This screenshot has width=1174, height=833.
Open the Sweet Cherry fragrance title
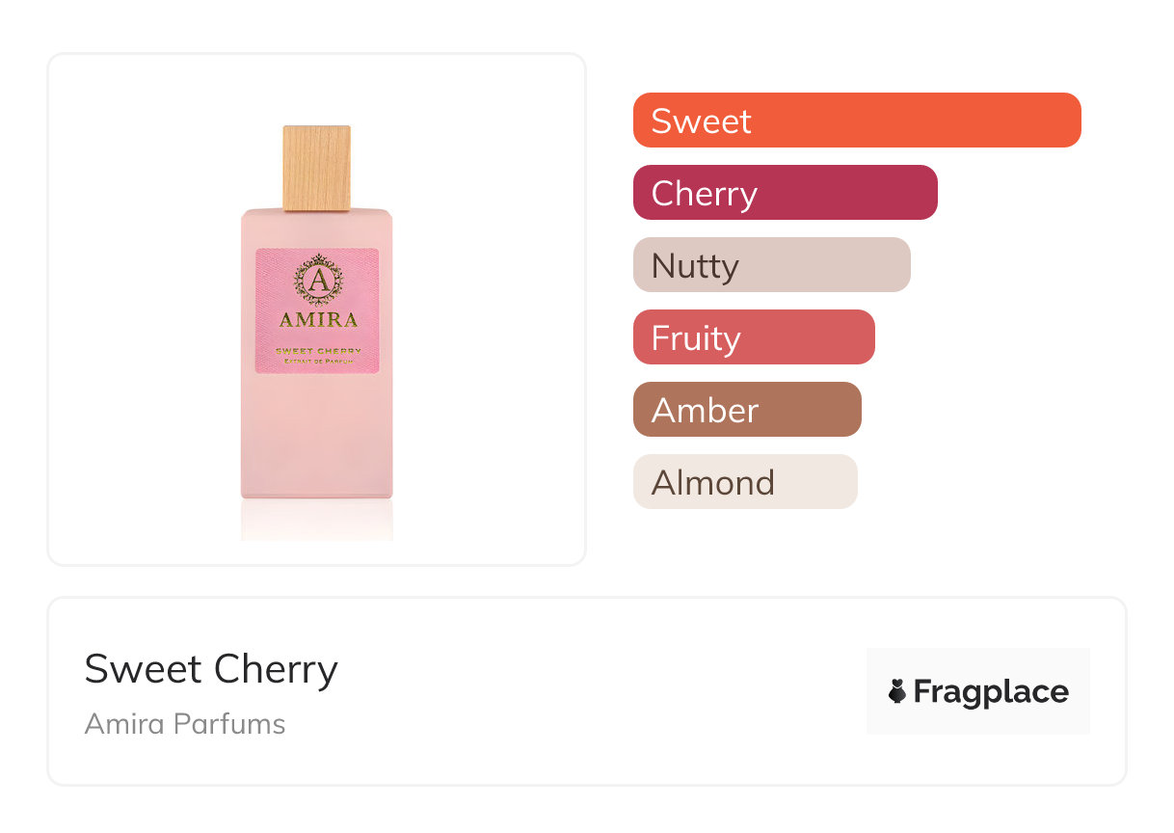[x=211, y=669]
